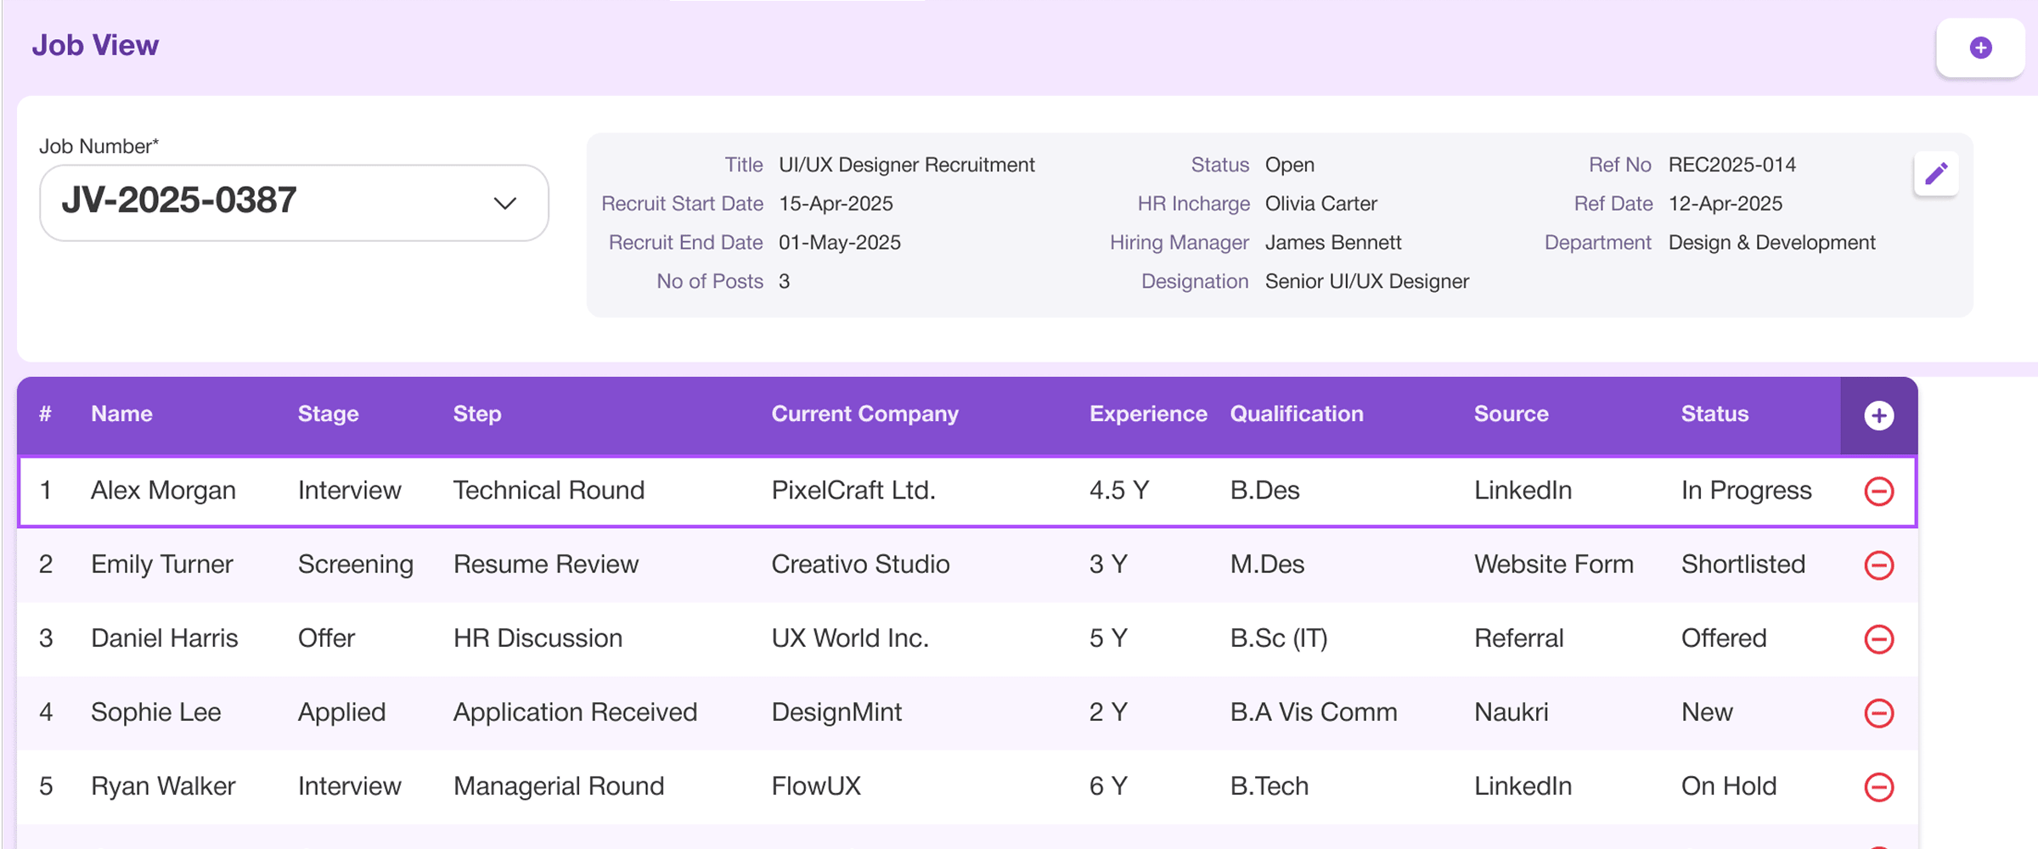Click the Website Form source cell
The width and height of the screenshot is (2038, 849).
[x=1553, y=564]
